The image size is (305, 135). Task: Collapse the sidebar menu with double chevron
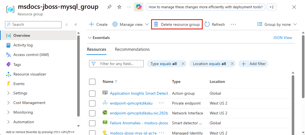pyautogui.click(x=76, y=25)
